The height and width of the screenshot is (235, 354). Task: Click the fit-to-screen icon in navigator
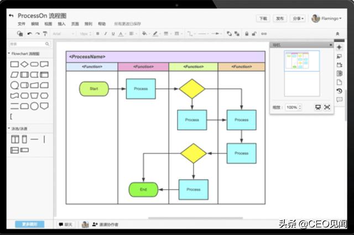pyautogui.click(x=327, y=107)
